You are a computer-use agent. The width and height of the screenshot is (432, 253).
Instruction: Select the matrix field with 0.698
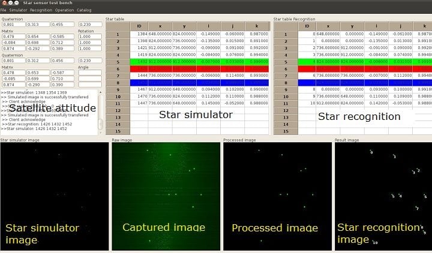tap(38, 43)
